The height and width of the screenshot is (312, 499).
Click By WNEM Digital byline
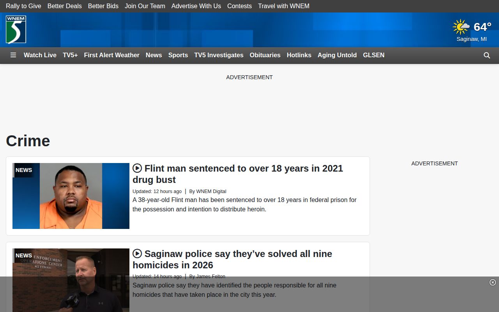point(208,191)
